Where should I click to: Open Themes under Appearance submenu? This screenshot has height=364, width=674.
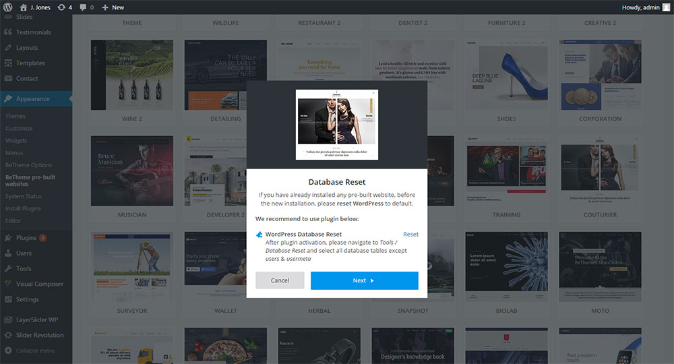click(x=16, y=116)
